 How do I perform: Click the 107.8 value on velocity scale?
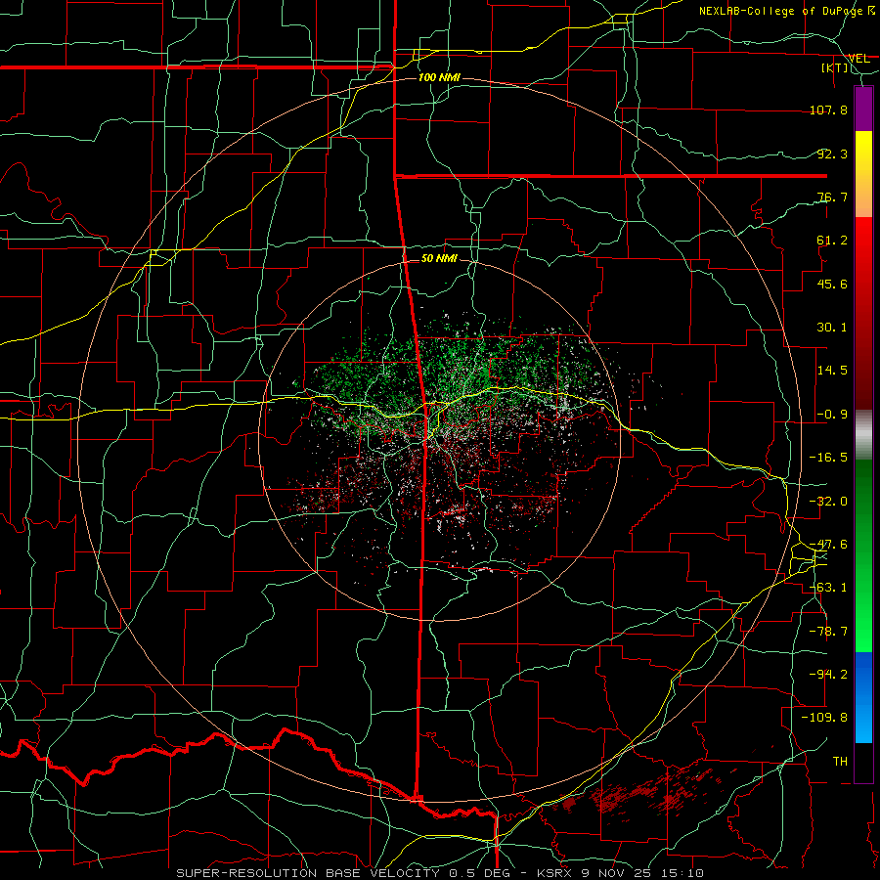point(828,110)
